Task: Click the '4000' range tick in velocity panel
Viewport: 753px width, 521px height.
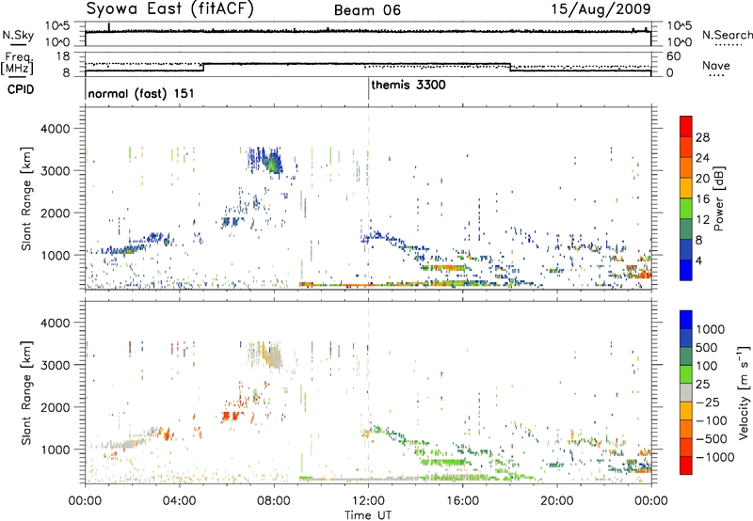Action: coord(56,323)
